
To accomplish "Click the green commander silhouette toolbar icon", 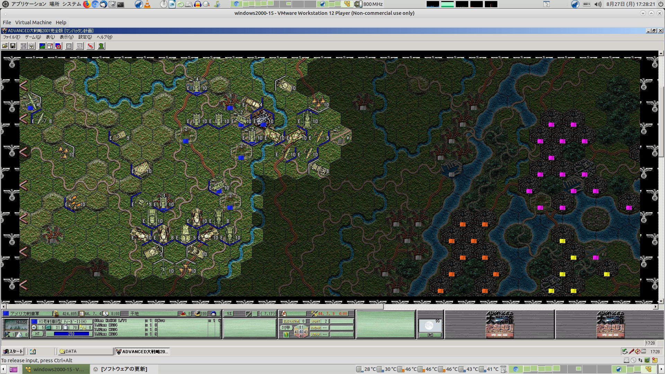I will point(101,46).
